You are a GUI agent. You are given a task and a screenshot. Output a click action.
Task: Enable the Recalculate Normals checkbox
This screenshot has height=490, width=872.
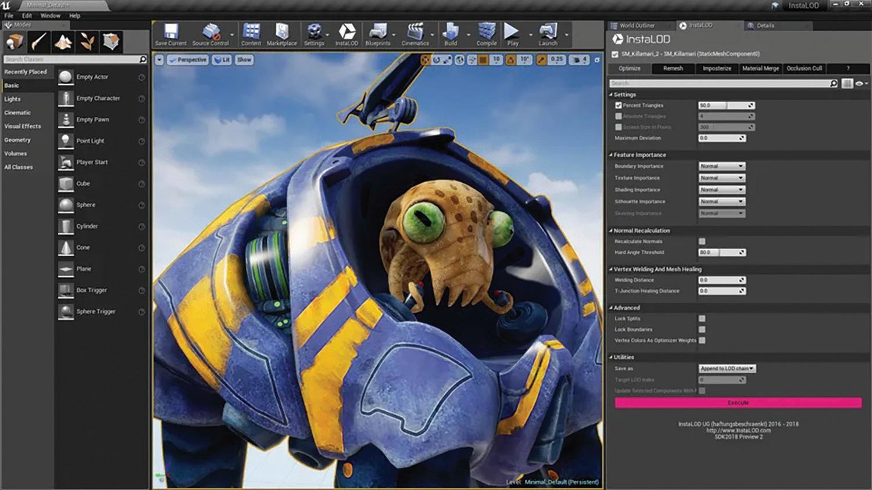pyautogui.click(x=702, y=242)
